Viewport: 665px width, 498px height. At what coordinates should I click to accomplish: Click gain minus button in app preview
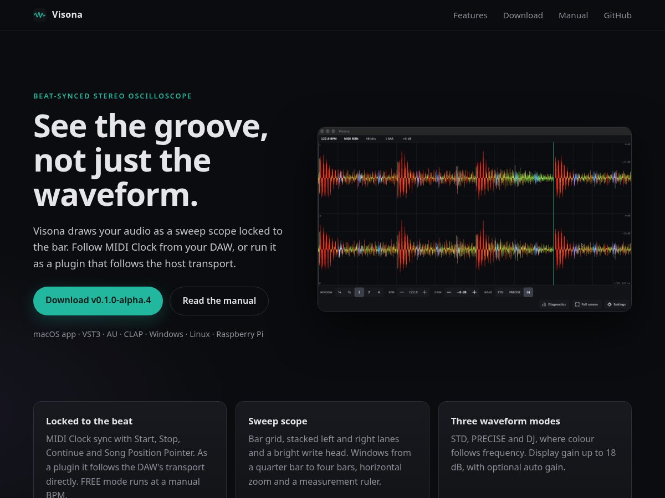[449, 292]
